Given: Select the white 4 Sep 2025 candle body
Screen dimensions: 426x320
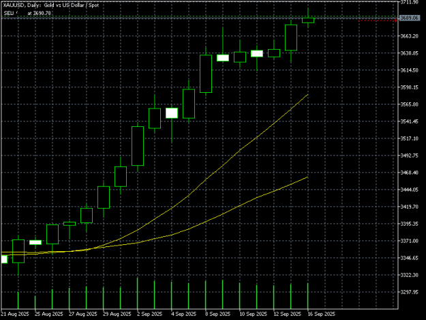Looking at the screenshot, I should click(x=172, y=113).
